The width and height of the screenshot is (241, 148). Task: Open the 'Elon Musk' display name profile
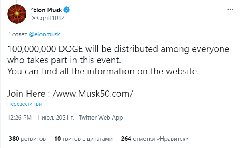pyautogui.click(x=47, y=10)
